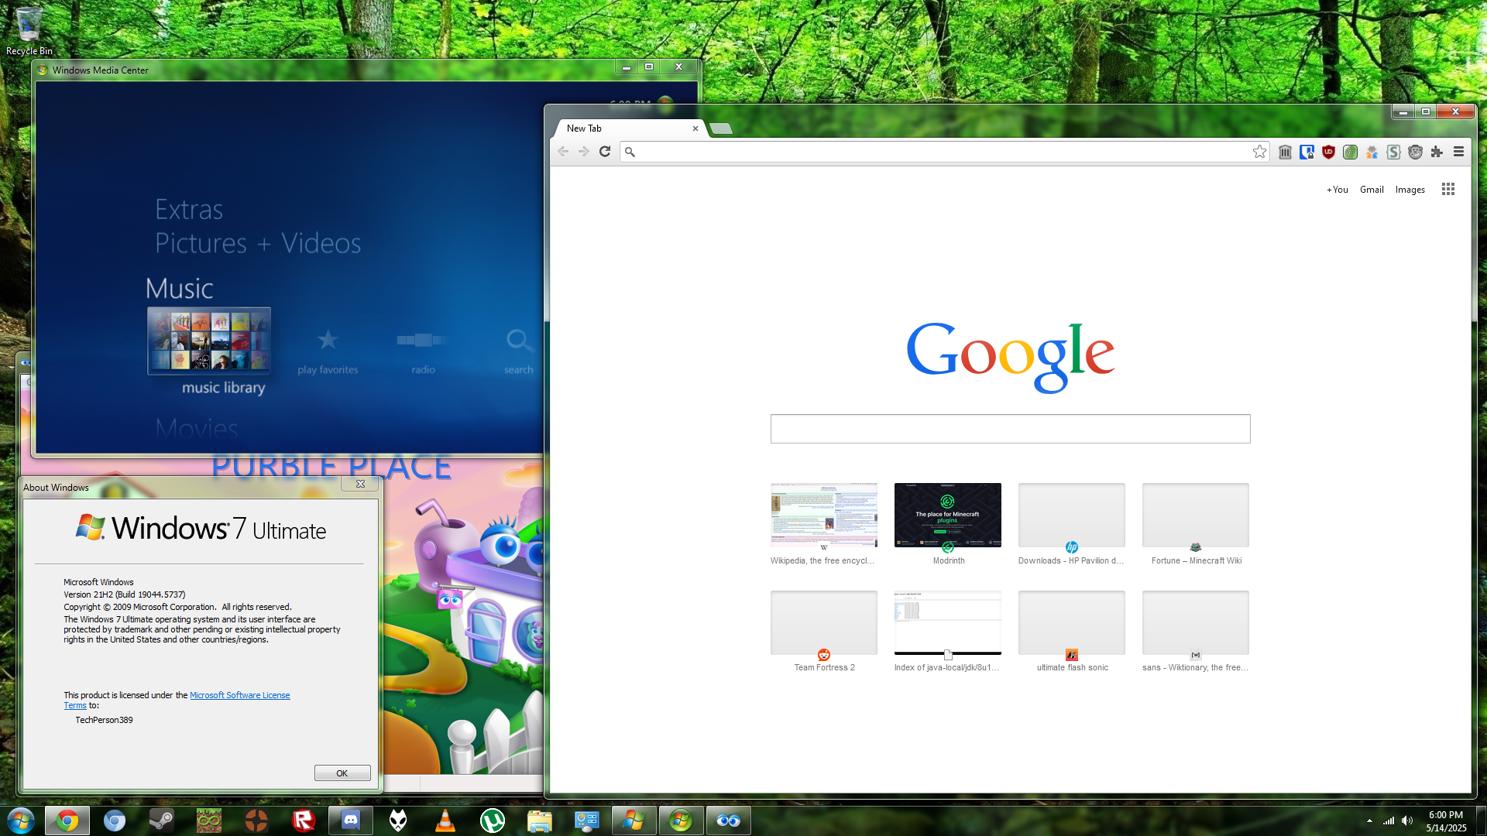Click the volume speaker tray icon
Screen dimensions: 1487x836
tap(1407, 821)
